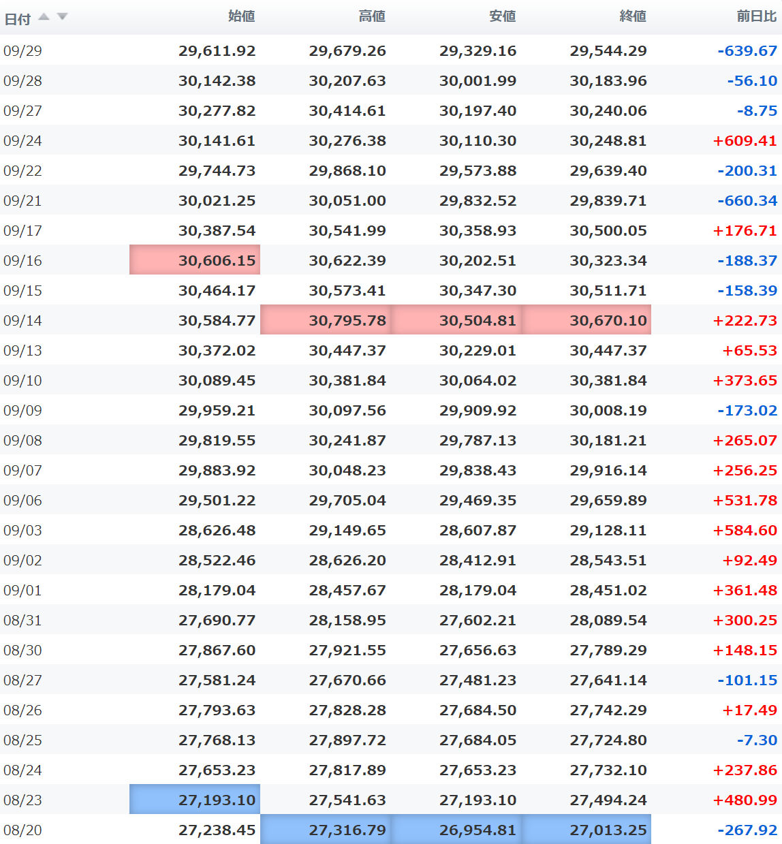This screenshot has width=782, height=844.
Task: Select change value -56.10
Action: (x=752, y=80)
